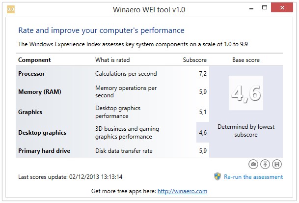Screen dimensions: 299x203
Task: Minimize the Winaero WEI tool window
Action: [251, 8]
